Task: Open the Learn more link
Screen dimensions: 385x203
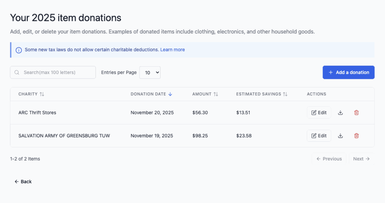Action: pos(173,50)
